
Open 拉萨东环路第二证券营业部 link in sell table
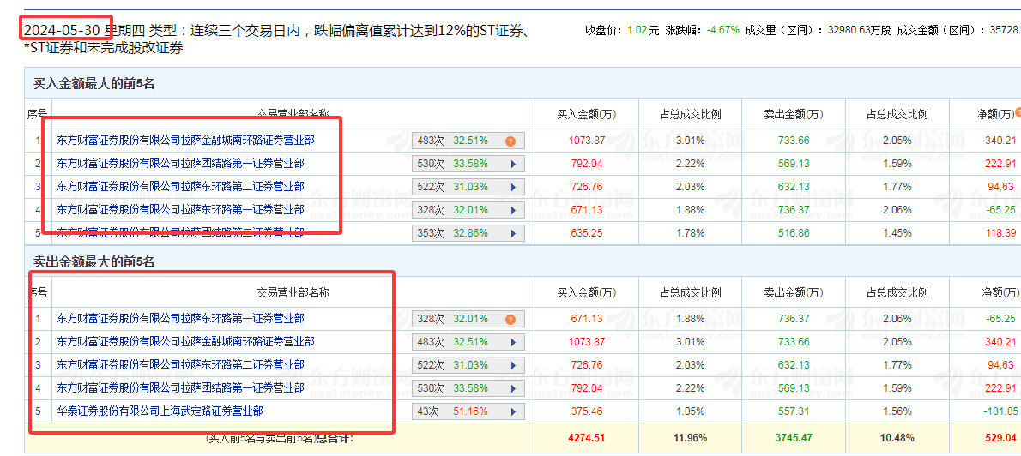coord(180,365)
